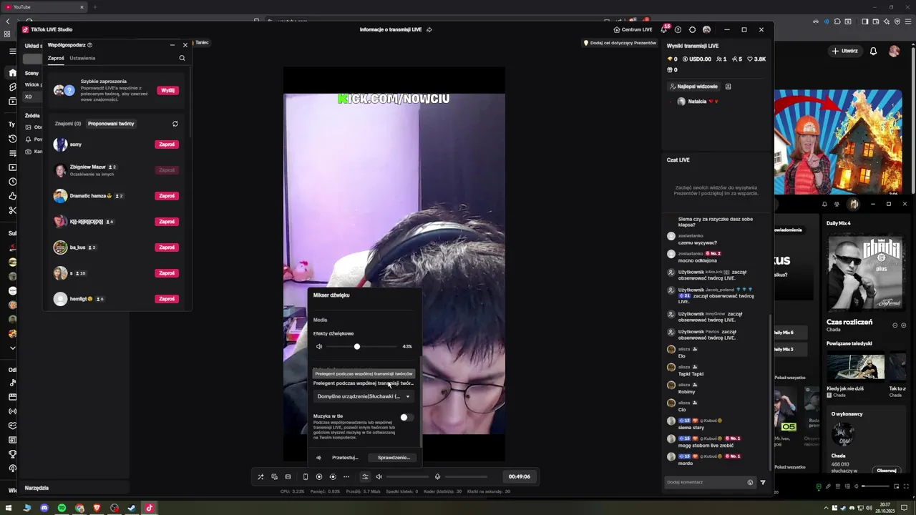Toggle the Muzyka w tle switch
The height and width of the screenshot is (515, 916).
[406, 417]
